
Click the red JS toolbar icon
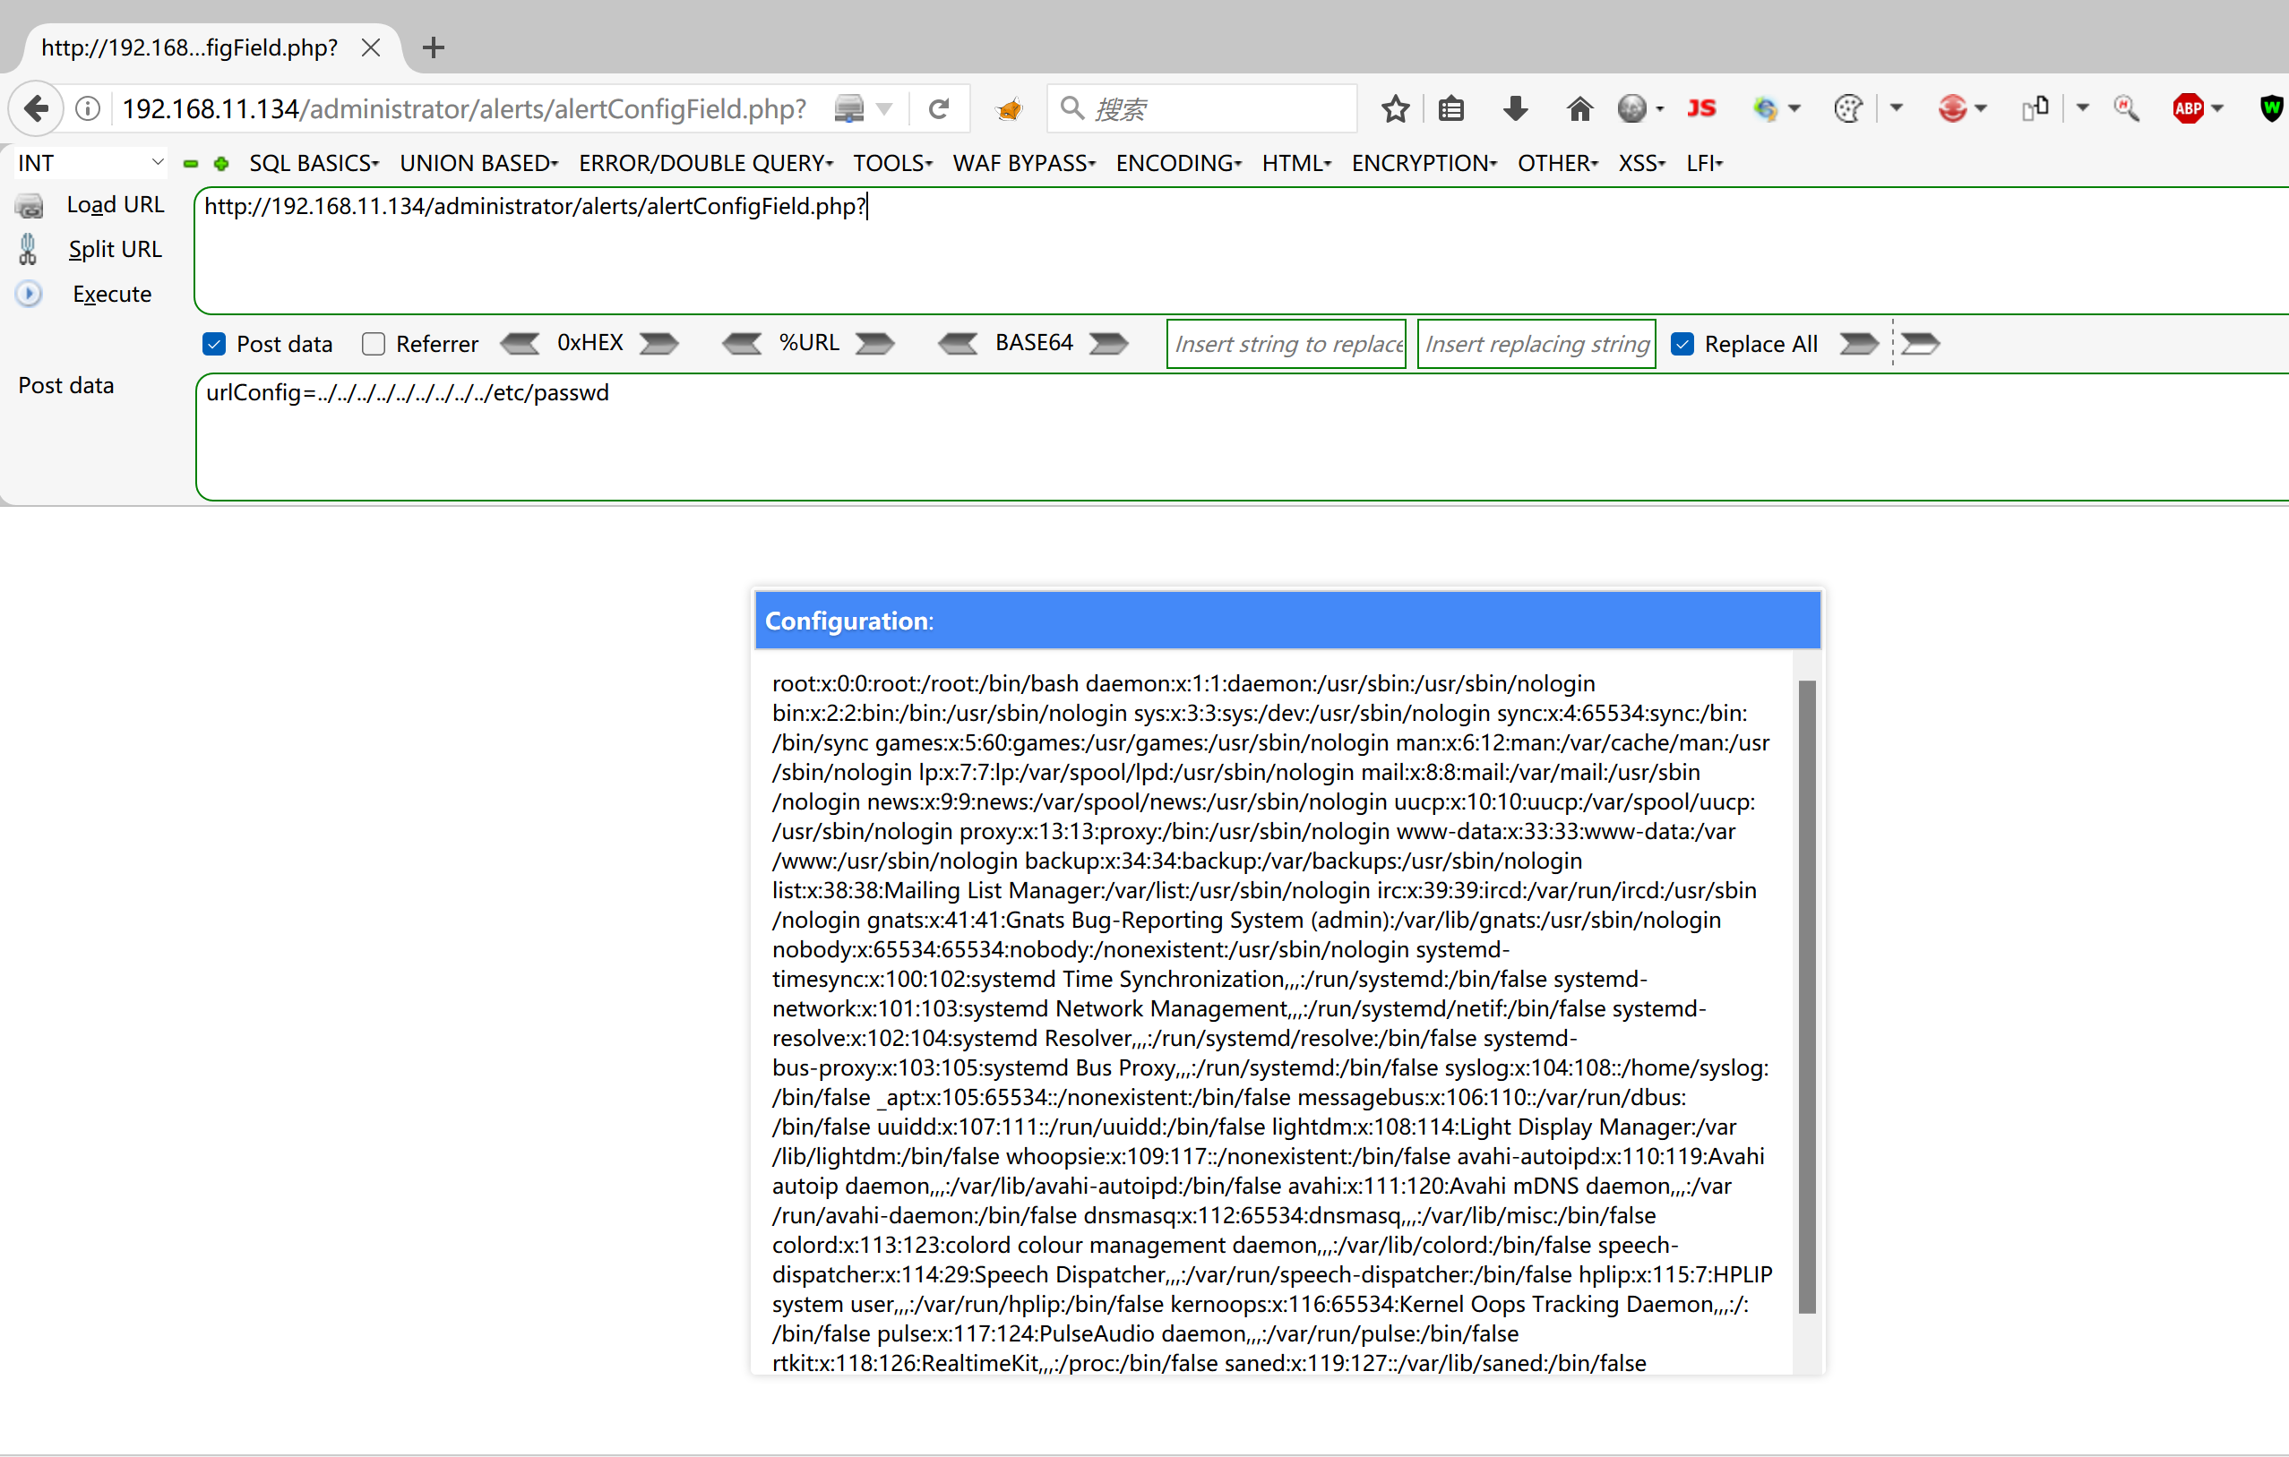click(x=1700, y=108)
